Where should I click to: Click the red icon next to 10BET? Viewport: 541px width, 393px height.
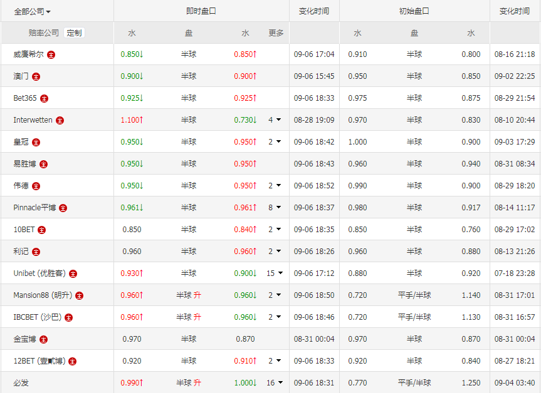[42, 230]
